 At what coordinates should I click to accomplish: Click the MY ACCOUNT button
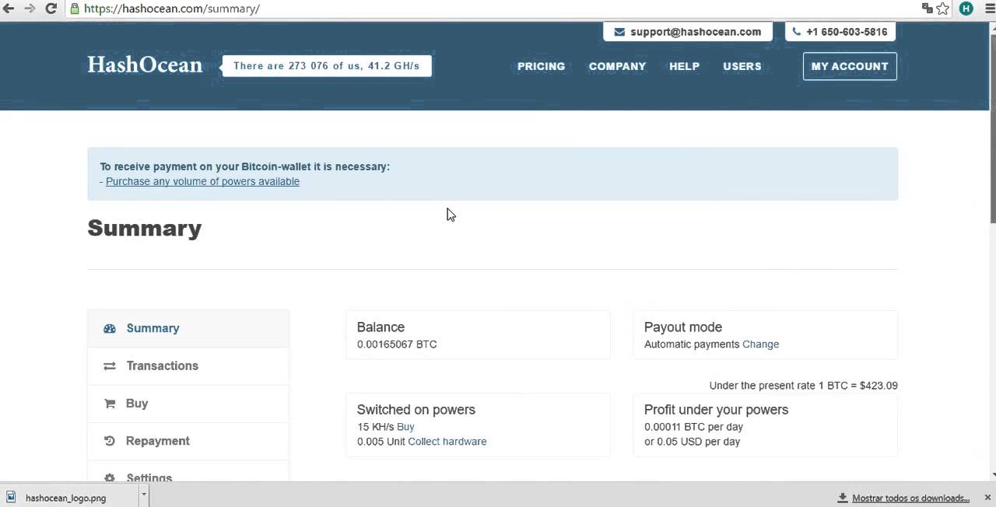[x=850, y=66]
